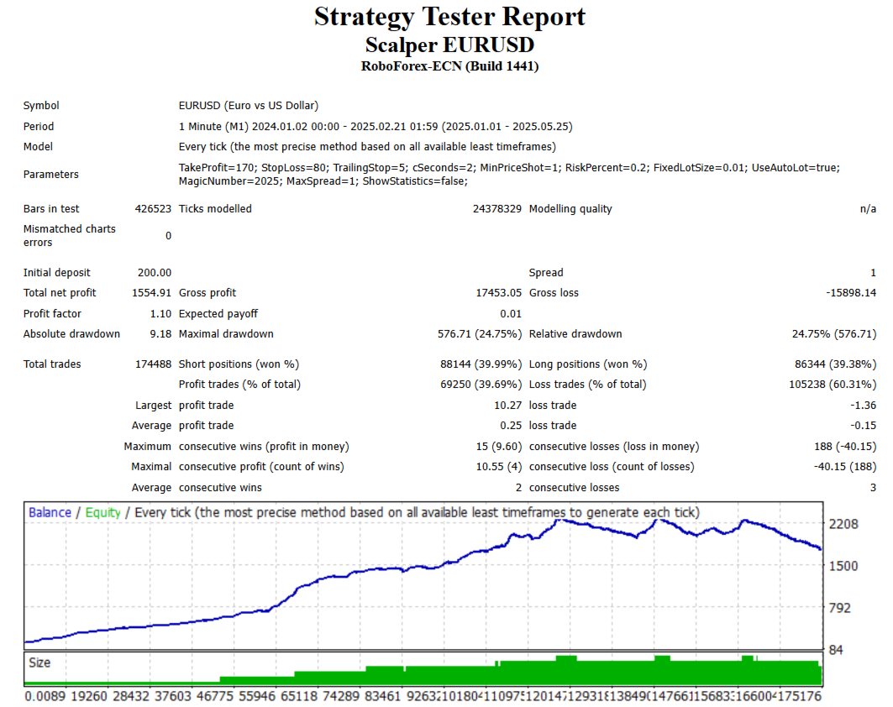The height and width of the screenshot is (707, 893).
Task: Click the 'Balance' legend label in chart
Action: pos(50,512)
